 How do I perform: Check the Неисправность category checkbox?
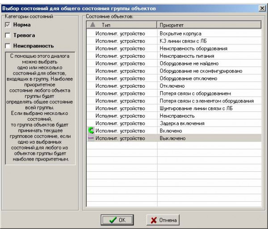(x=7, y=46)
